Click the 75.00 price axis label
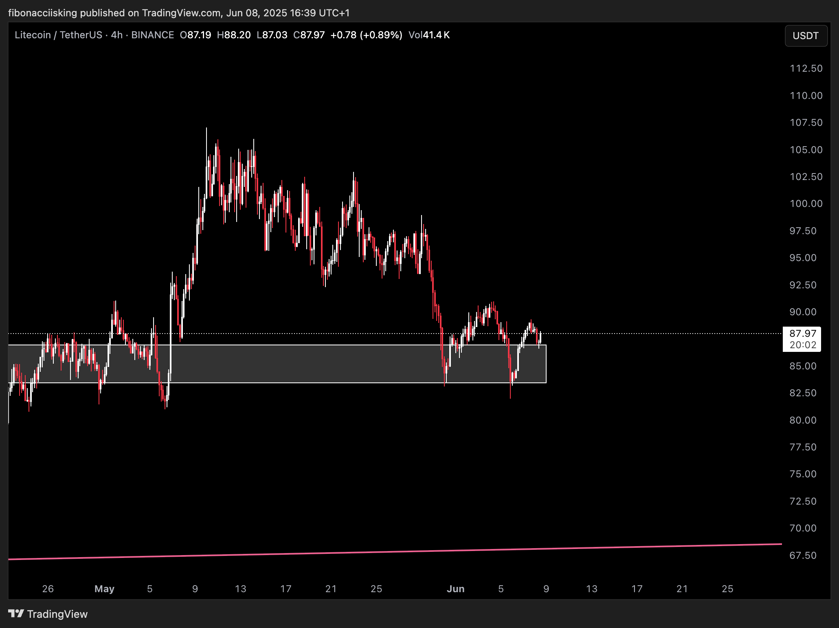The image size is (839, 628). coord(803,474)
